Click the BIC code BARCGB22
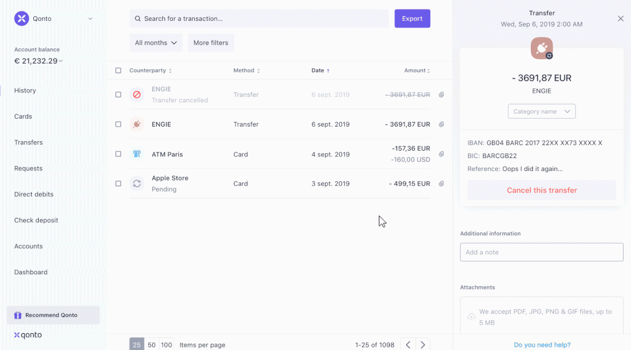 [499, 156]
